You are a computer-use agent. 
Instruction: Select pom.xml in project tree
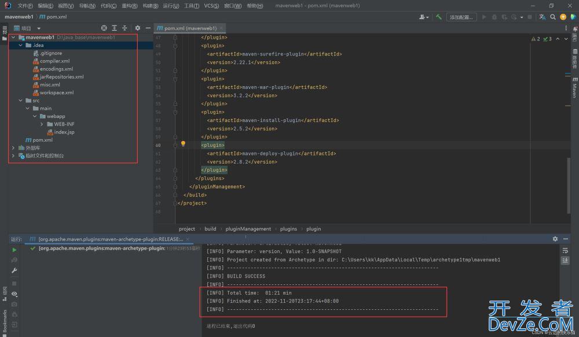pos(39,140)
